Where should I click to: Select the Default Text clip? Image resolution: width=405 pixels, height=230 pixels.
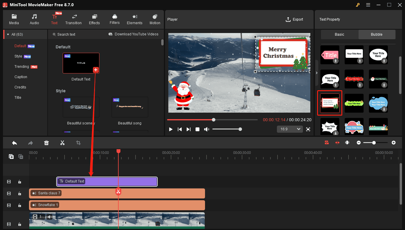click(x=107, y=182)
